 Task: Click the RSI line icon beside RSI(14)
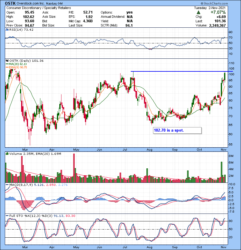(7, 30)
